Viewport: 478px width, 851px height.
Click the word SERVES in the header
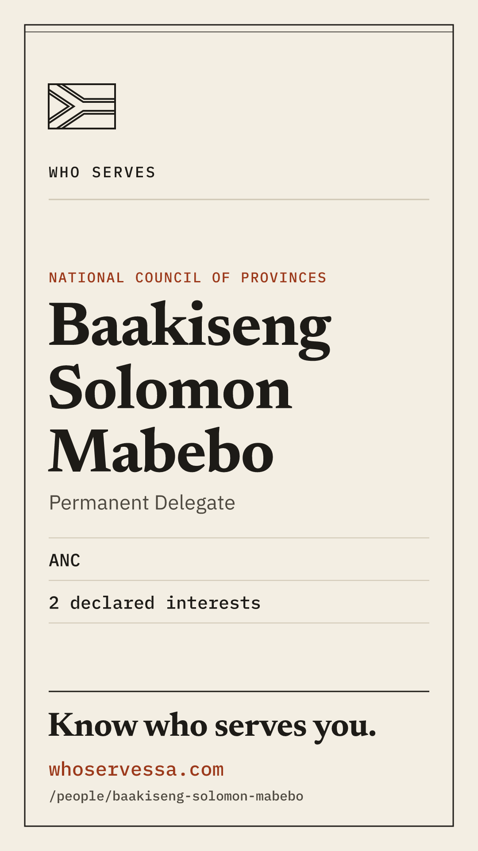124,172
